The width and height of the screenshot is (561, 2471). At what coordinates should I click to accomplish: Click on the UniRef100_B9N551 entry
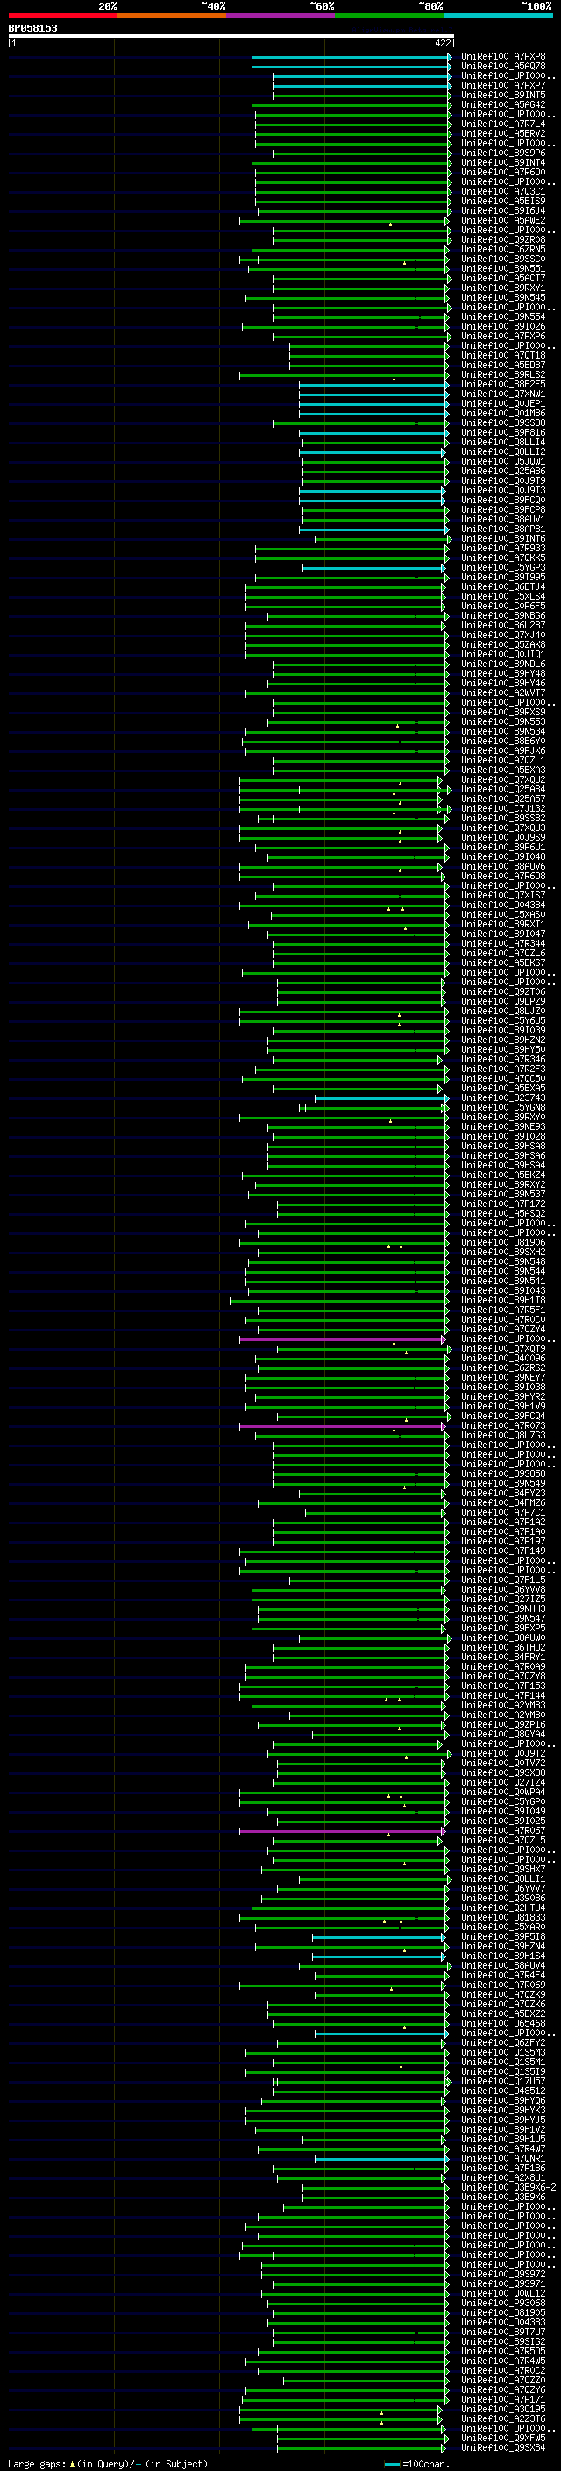point(503,268)
